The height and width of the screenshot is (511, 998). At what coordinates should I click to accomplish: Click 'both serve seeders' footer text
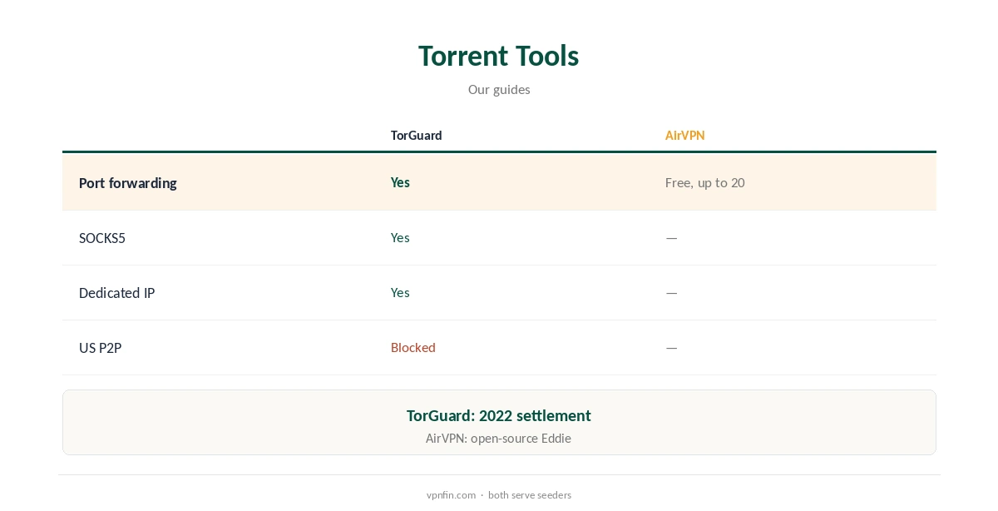point(530,495)
